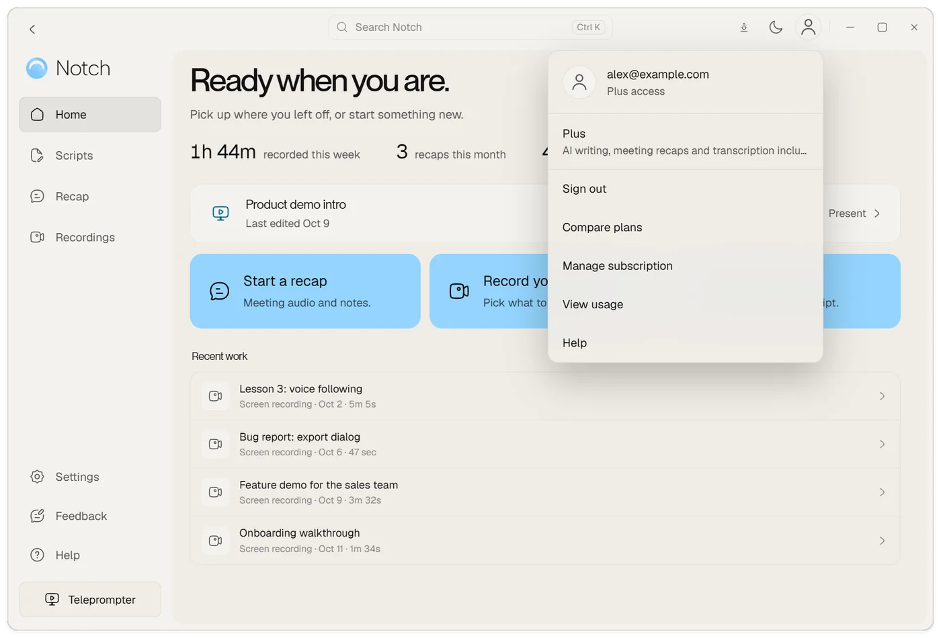The image size is (941, 638).
Task: Click the recording icon beside Feature demo
Action: (215, 492)
